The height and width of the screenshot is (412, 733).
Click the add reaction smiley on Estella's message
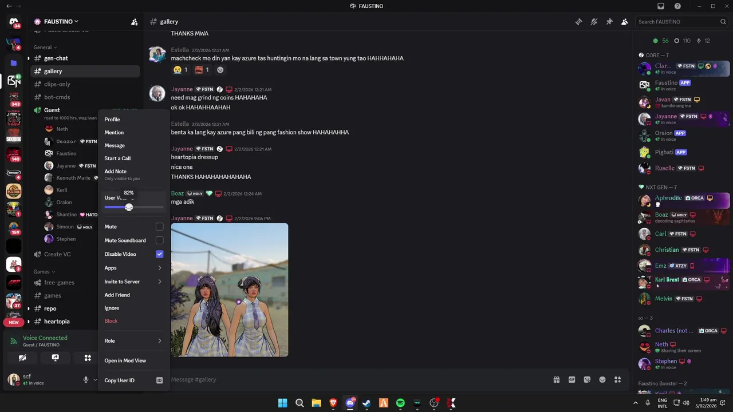point(220,70)
